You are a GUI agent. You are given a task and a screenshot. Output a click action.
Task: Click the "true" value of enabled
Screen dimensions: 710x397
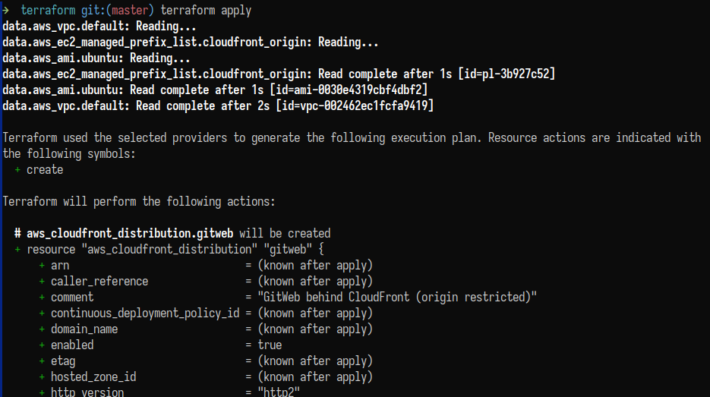point(270,345)
